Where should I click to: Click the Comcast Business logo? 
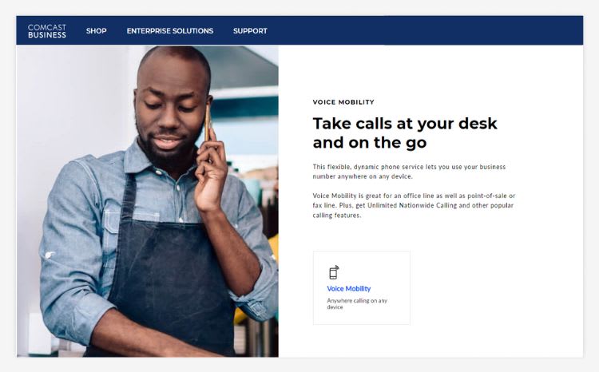(46, 31)
